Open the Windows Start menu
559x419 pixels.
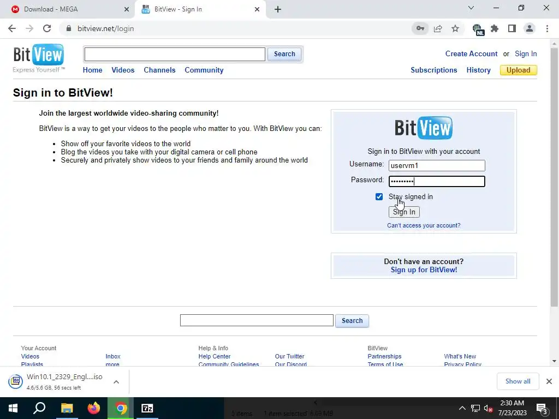click(x=13, y=408)
